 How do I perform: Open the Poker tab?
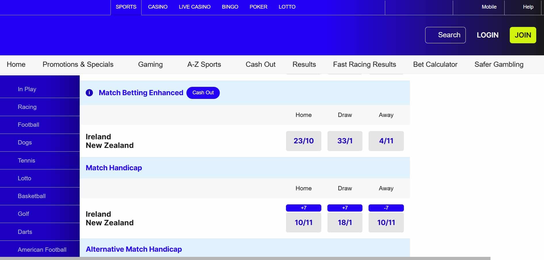click(258, 7)
